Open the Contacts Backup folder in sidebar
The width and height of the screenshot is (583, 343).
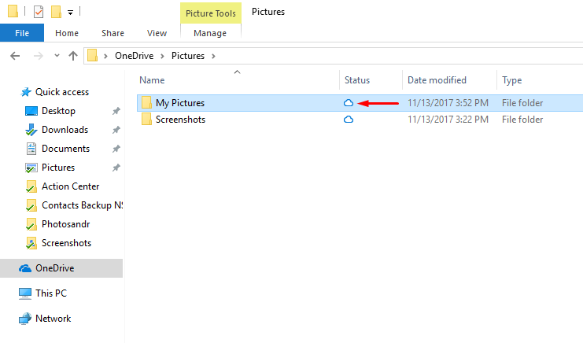82,205
